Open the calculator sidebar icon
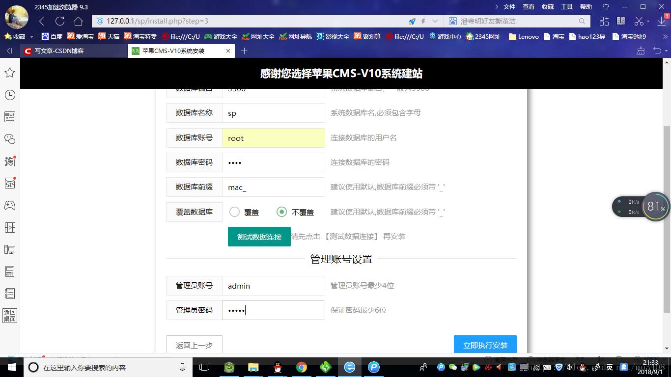 pos(10,271)
